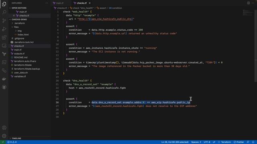Change file encoding UTF-8
This screenshot has width=257, height=144.
[207, 142]
